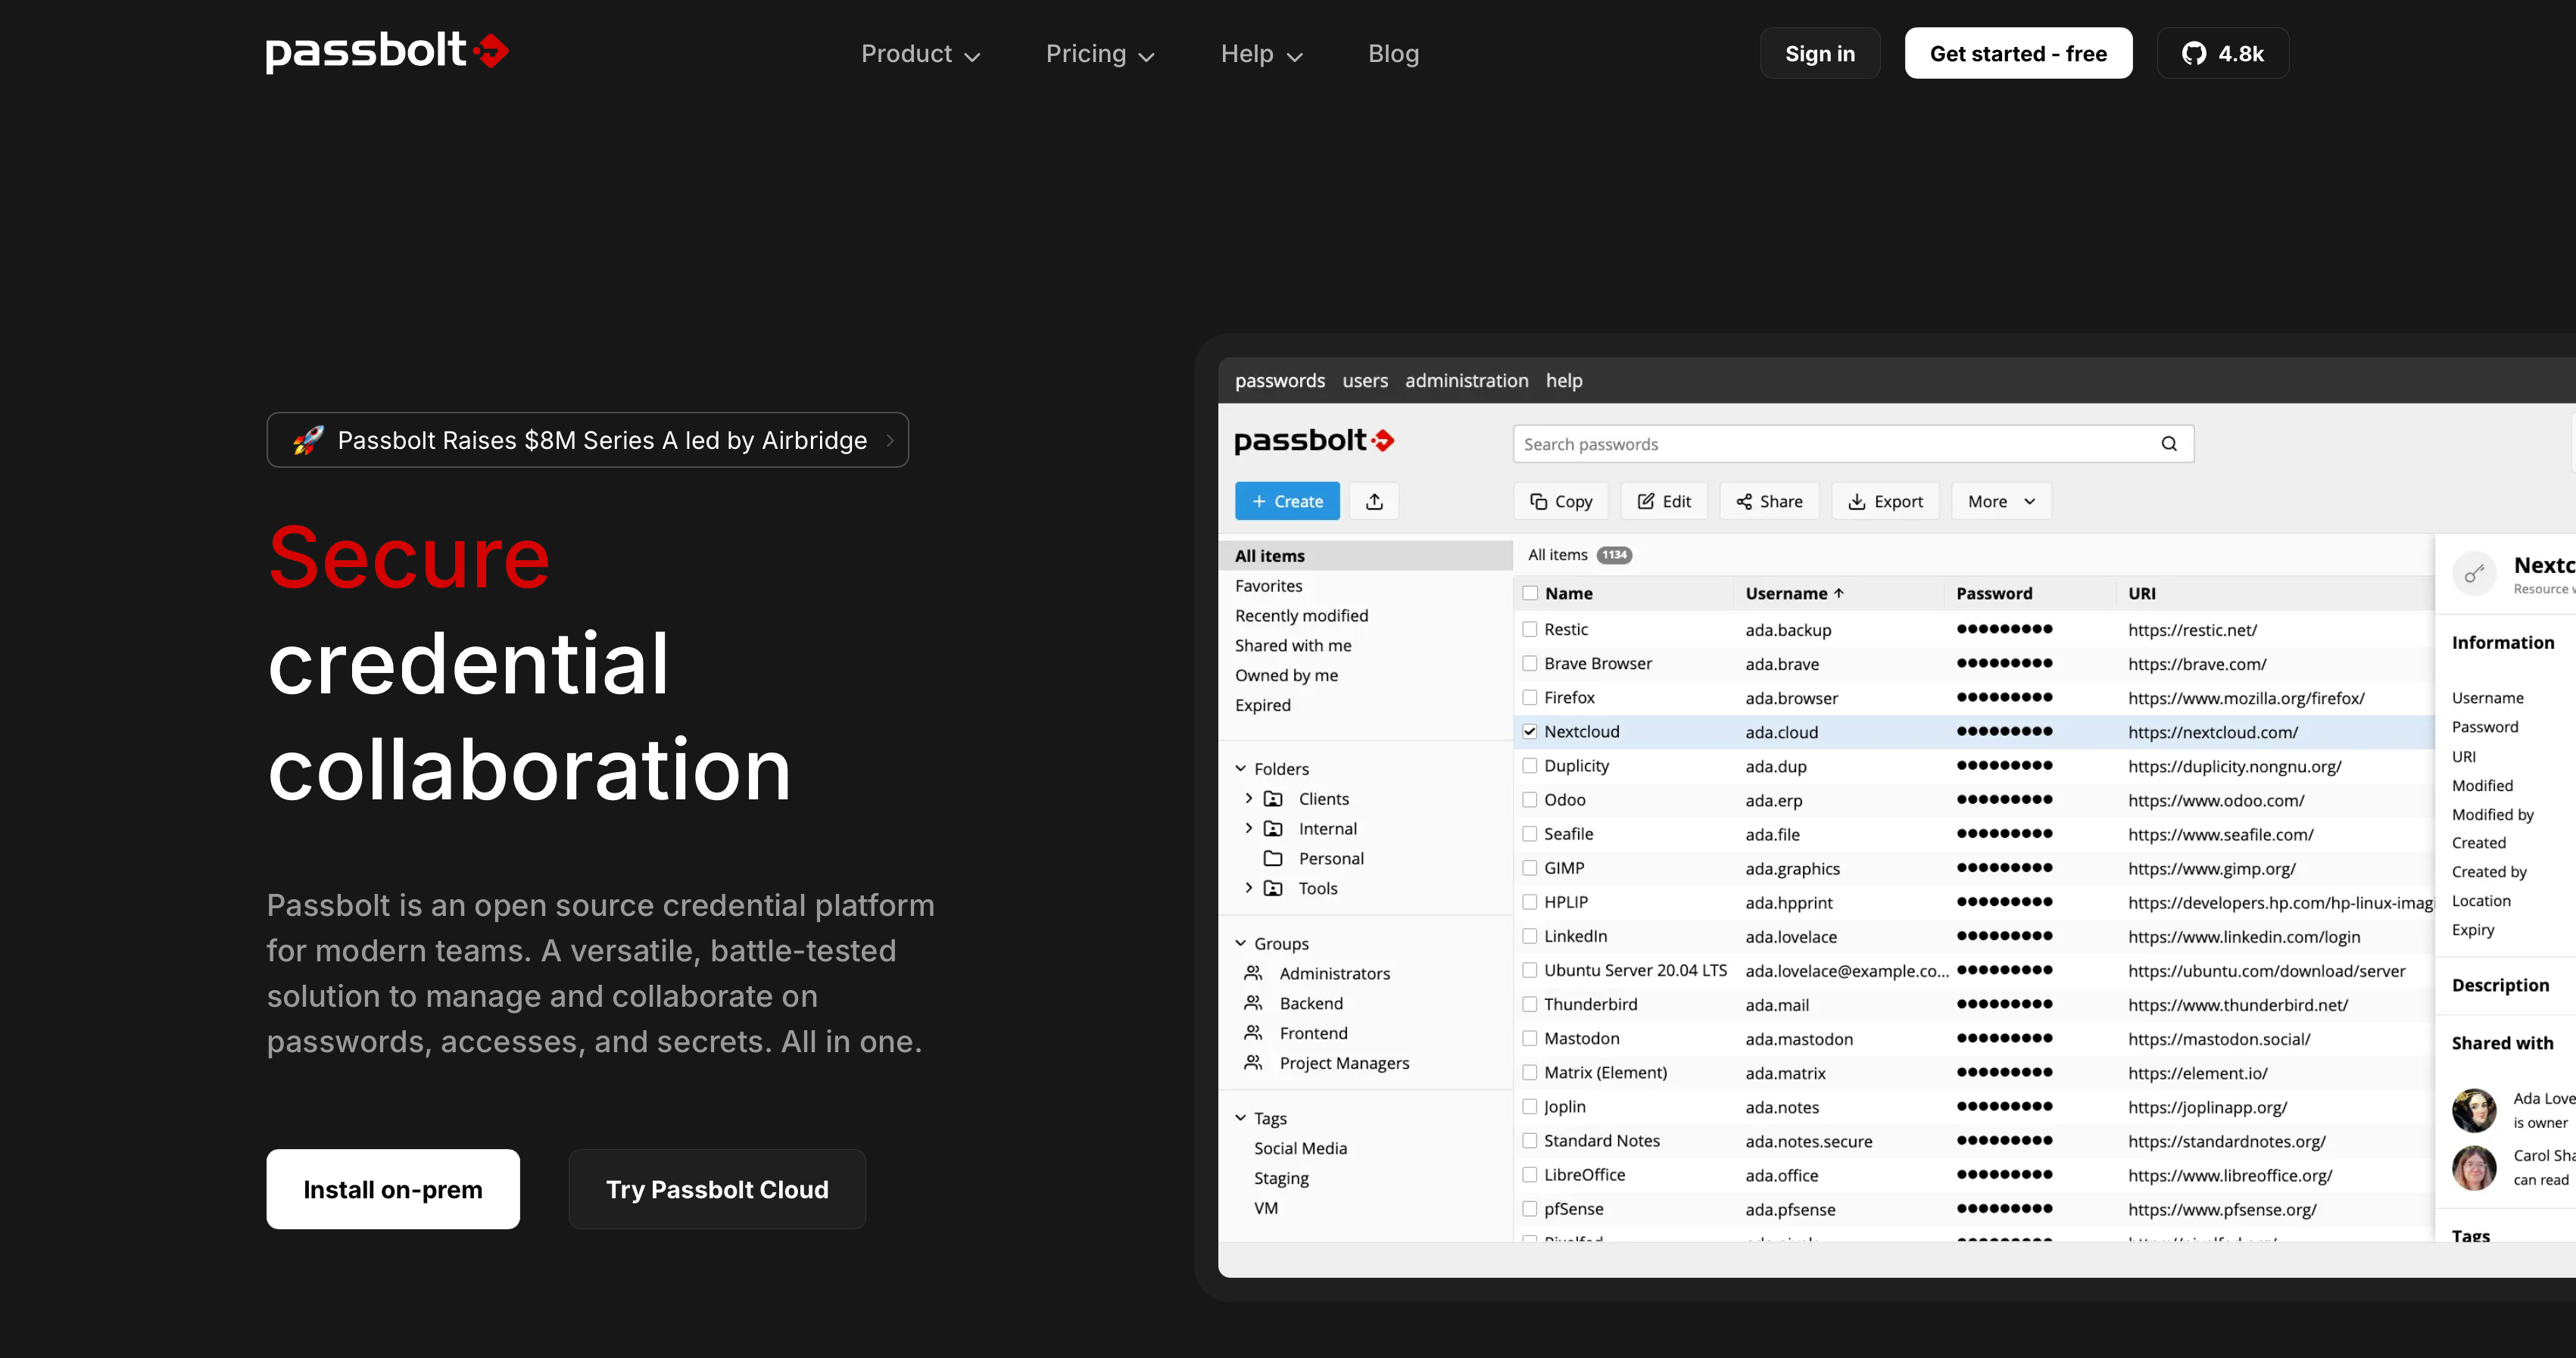Click Install on-prem button

(x=395, y=1189)
